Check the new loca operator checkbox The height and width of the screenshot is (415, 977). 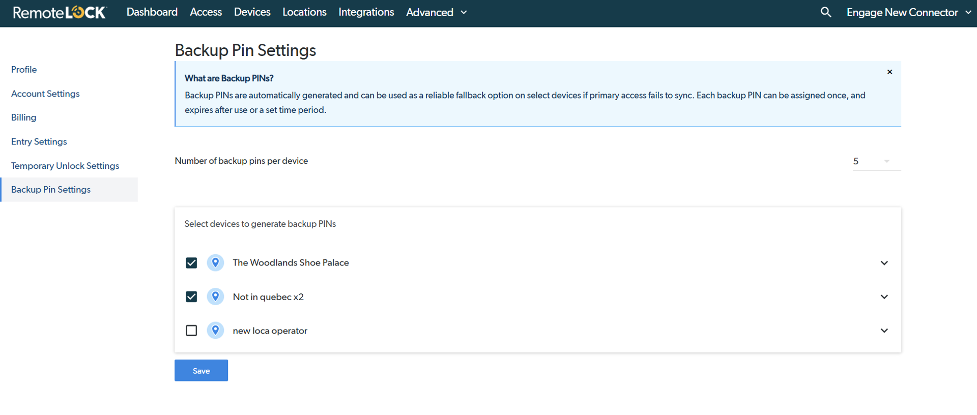click(191, 331)
